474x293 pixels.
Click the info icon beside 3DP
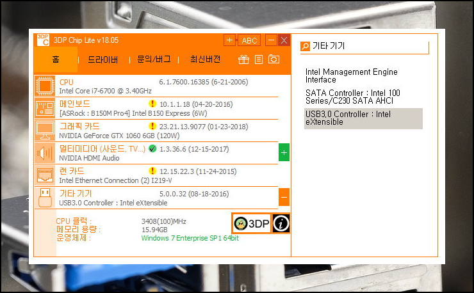pos(281,223)
